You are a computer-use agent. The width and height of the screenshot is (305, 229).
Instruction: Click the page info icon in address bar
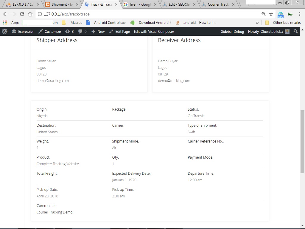pyautogui.click(x=40, y=14)
